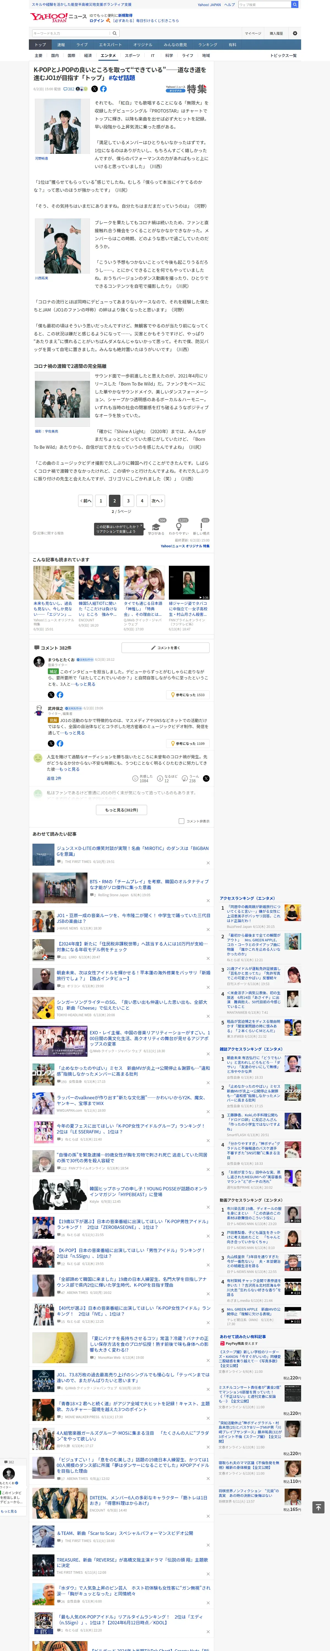Screen dimensions: 330x1651
Task: Open the Yahoo! JAPAN News logo
Action: click(58, 17)
